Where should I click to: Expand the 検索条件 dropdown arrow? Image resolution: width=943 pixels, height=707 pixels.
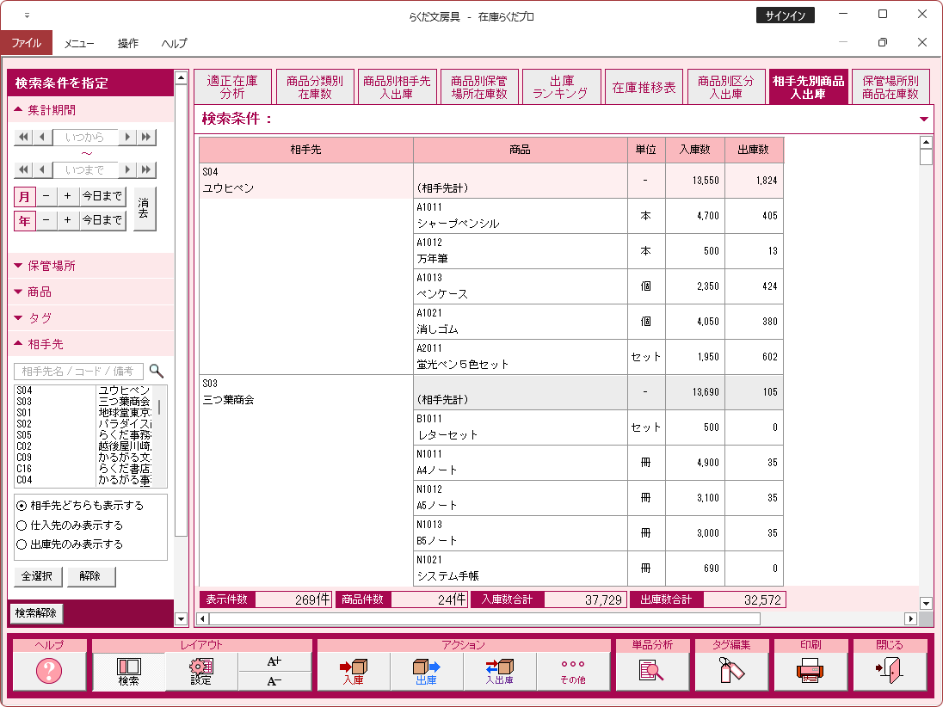pos(924,119)
